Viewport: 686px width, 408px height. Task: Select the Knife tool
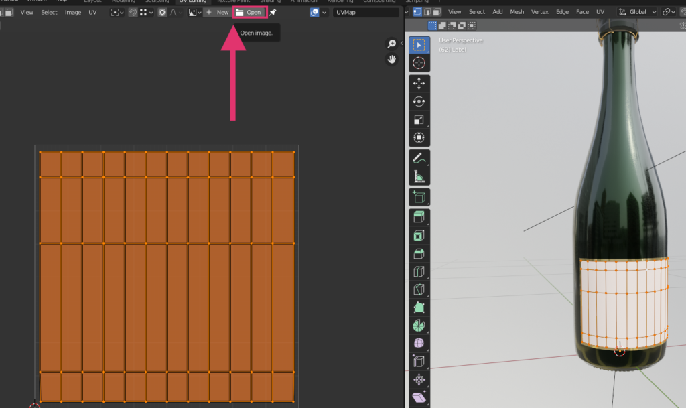(x=419, y=289)
